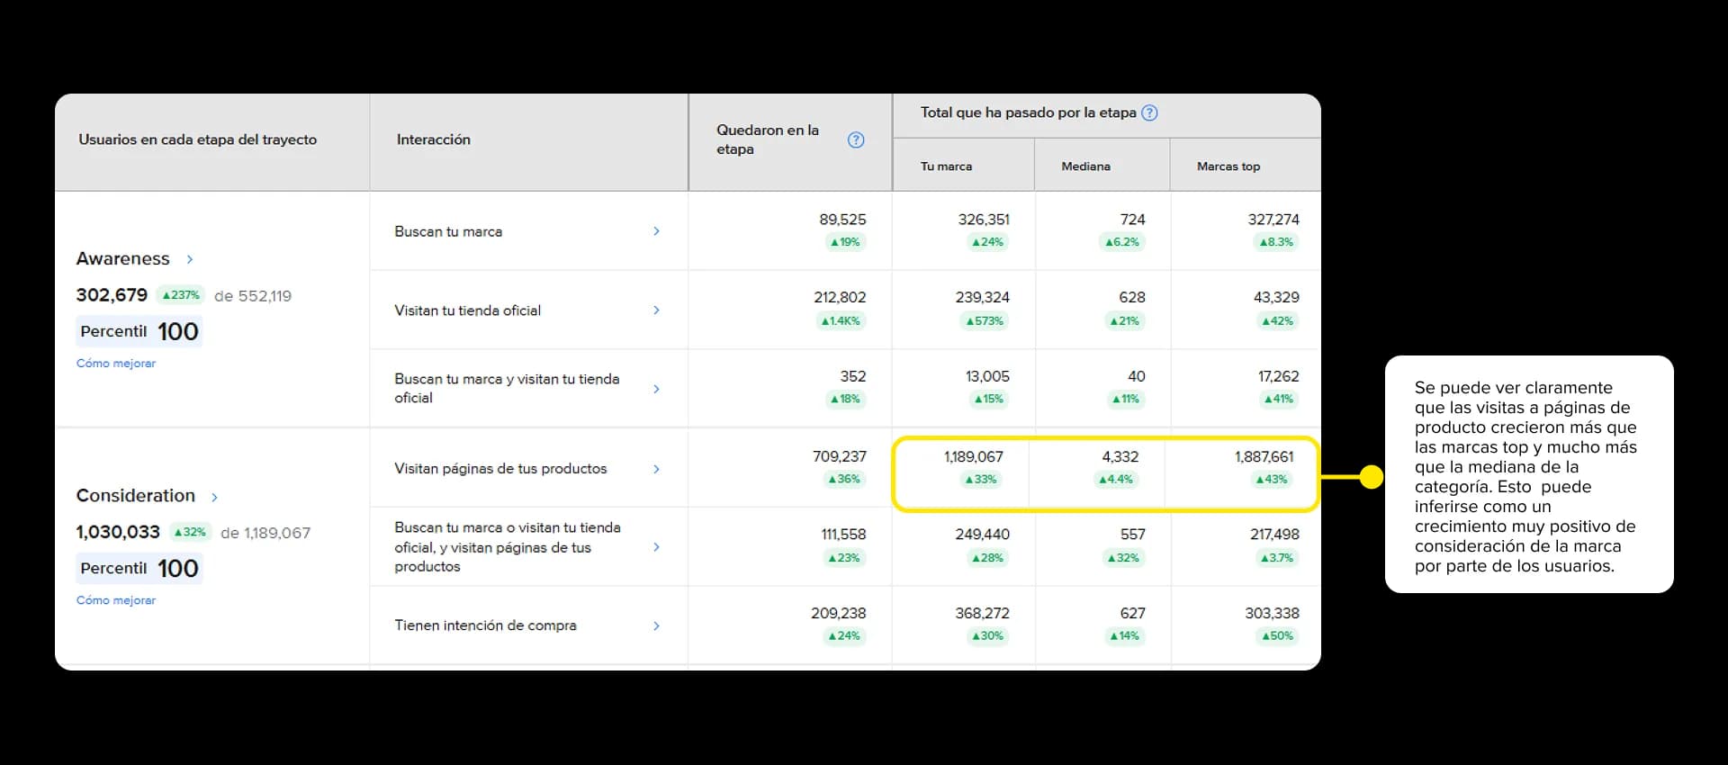Click the 4,332 Mediana value
This screenshot has width=1728, height=765.
pos(1120,456)
